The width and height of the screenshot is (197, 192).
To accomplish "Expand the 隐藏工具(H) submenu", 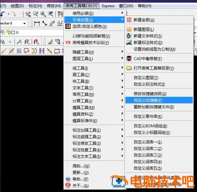I will point(94,52).
